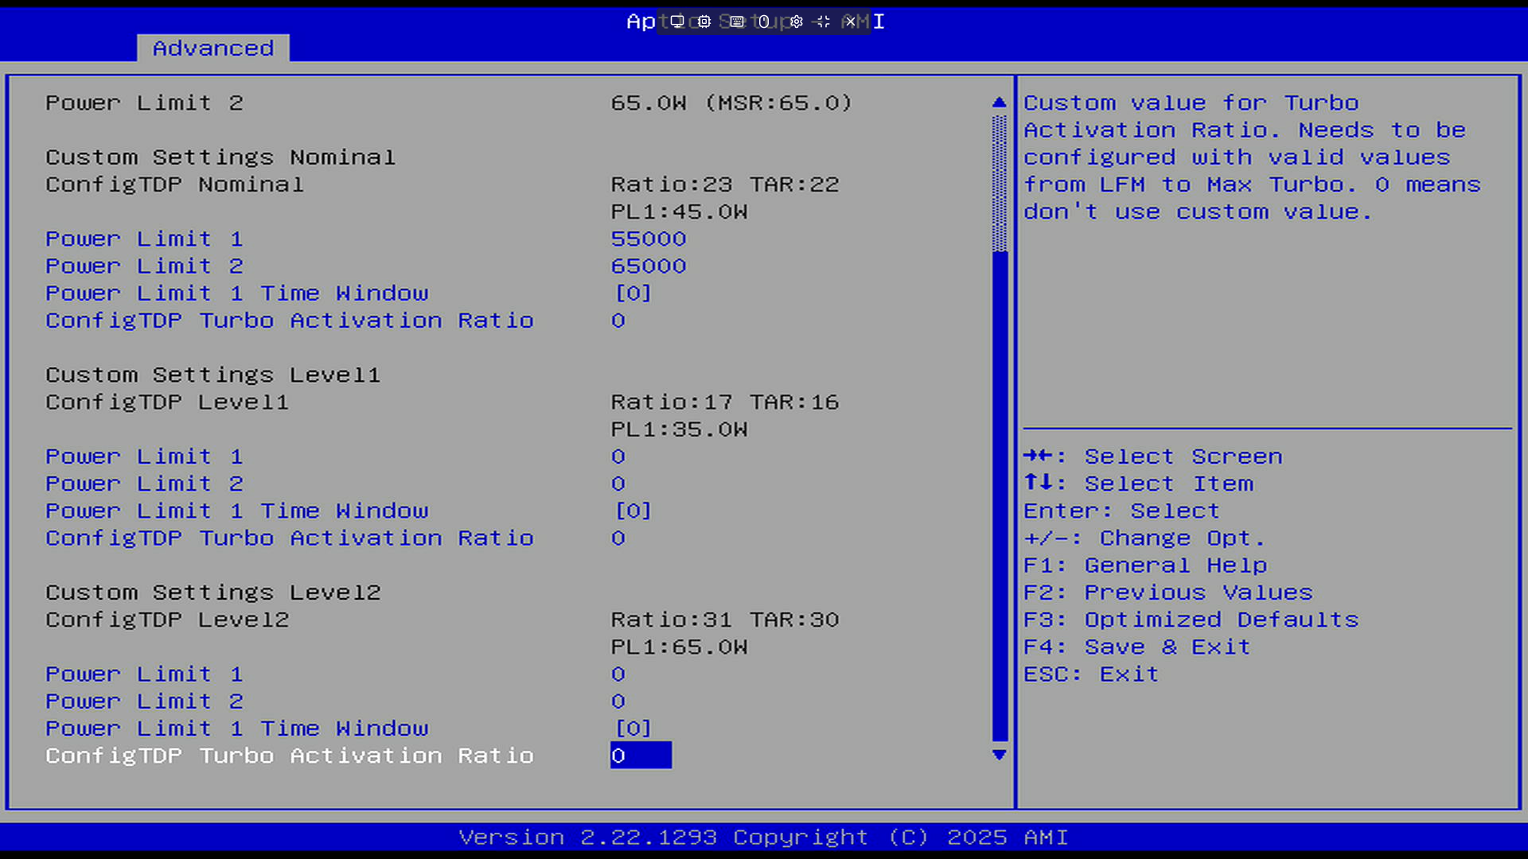Open the Nominal Power Limit 1 Time Window option
Image resolution: width=1528 pixels, height=859 pixels.
pos(236,293)
